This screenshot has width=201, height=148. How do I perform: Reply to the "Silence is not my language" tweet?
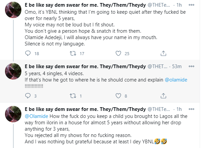click(28, 53)
